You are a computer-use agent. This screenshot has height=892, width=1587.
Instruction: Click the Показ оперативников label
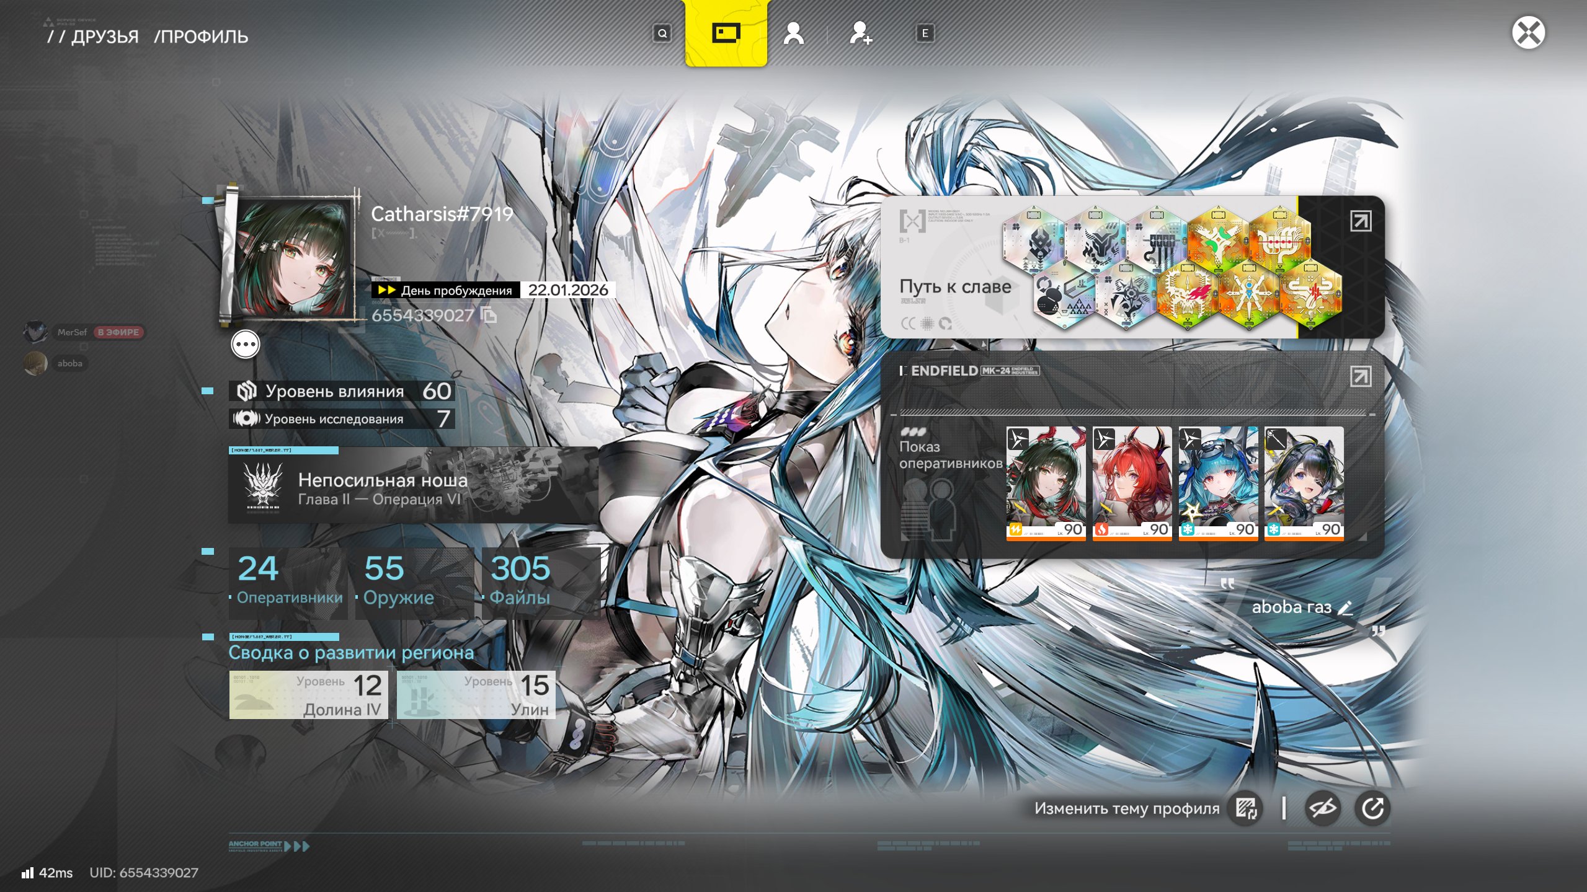pyautogui.click(x=951, y=455)
